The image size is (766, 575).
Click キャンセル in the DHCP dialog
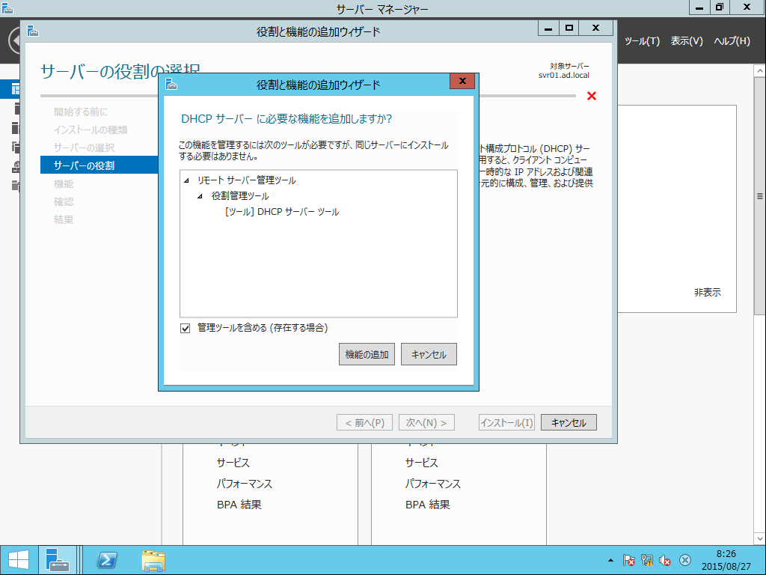click(x=429, y=354)
